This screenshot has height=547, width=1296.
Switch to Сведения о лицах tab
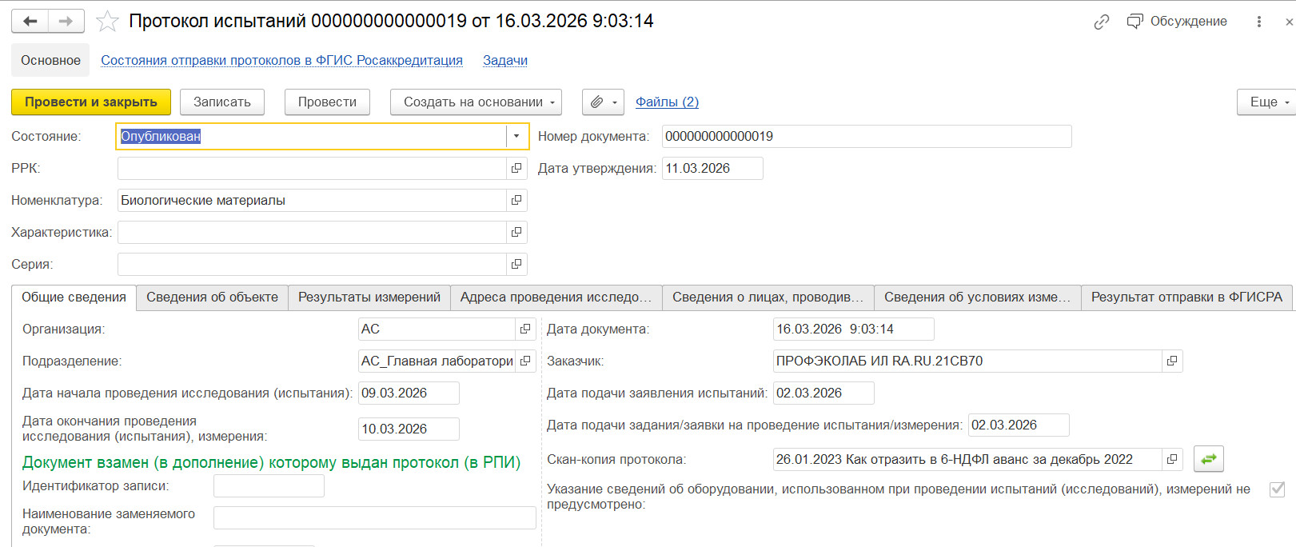click(768, 297)
